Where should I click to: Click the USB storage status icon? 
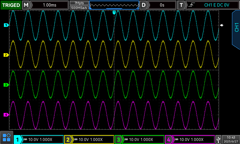[x=218, y=139]
